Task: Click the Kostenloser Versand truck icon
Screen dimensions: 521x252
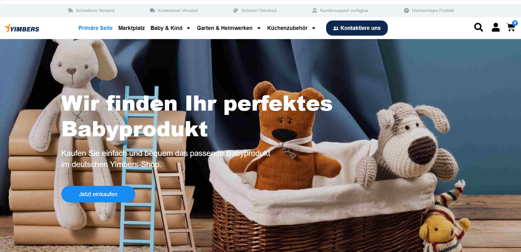Action: tap(153, 11)
